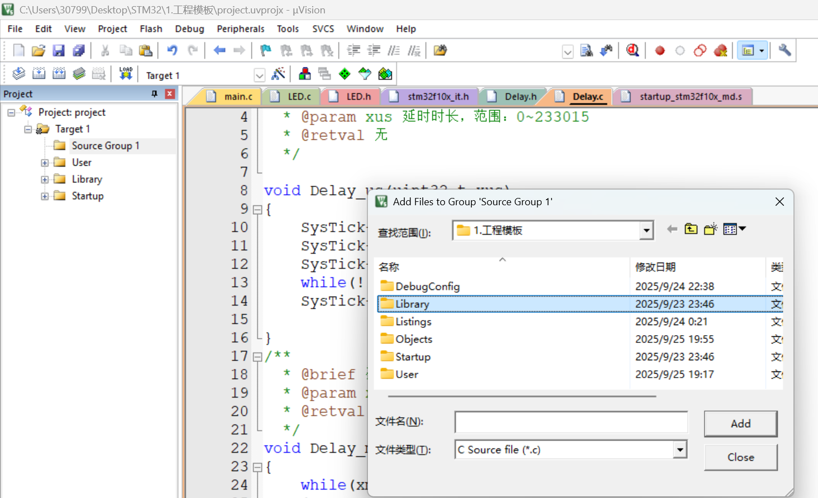Viewport: 818px width, 498px height.
Task: Pin the Project panel
Action: point(155,94)
